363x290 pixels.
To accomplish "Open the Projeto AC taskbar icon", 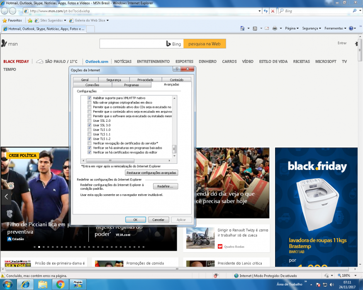I will tap(78, 285).
